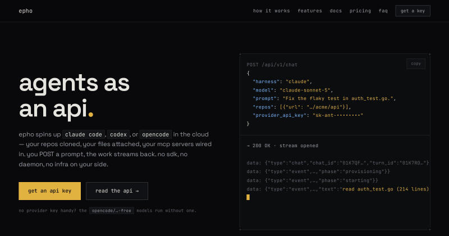Click the 'epho spins up' description paragraph
The width and height of the screenshot is (449, 236).
pyautogui.click(x=115, y=149)
